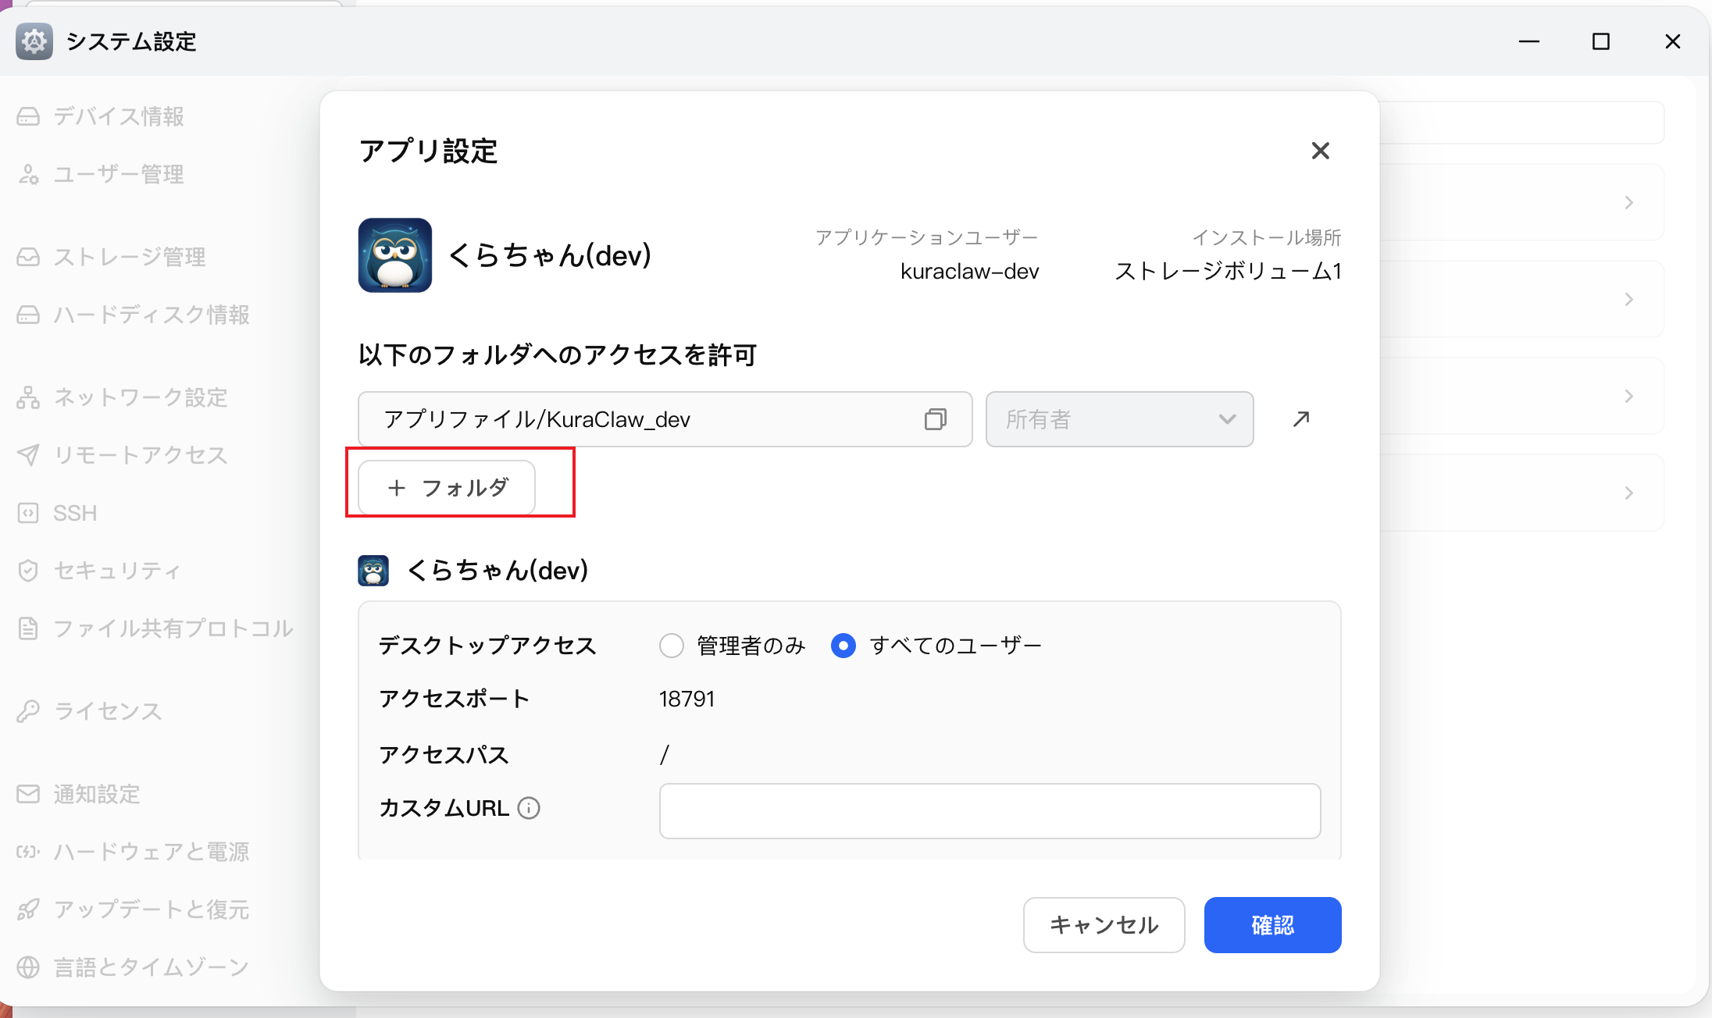
Task: Expand the fourth chevron row behind dialog
Action: [1629, 493]
